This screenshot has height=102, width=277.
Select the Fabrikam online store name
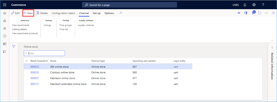coord(63,78)
